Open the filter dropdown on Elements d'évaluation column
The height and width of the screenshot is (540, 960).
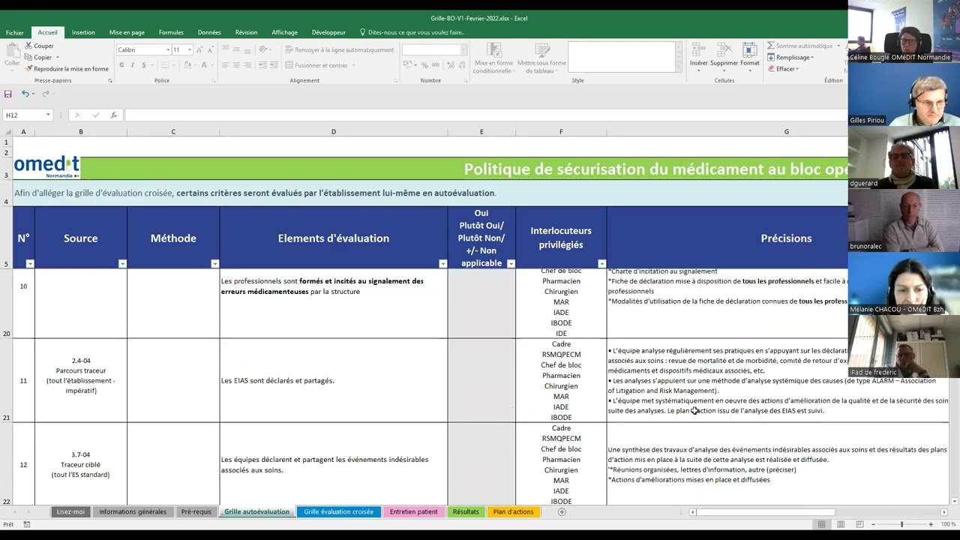442,264
